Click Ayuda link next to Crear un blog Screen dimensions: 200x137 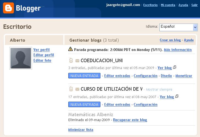(x=189, y=40)
